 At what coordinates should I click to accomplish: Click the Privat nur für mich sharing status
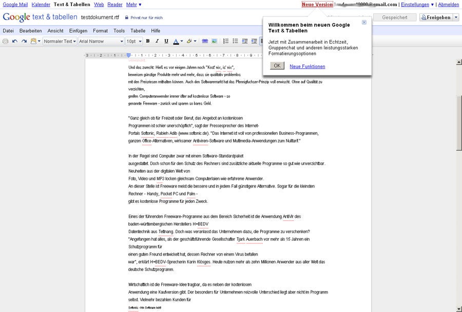(x=146, y=17)
